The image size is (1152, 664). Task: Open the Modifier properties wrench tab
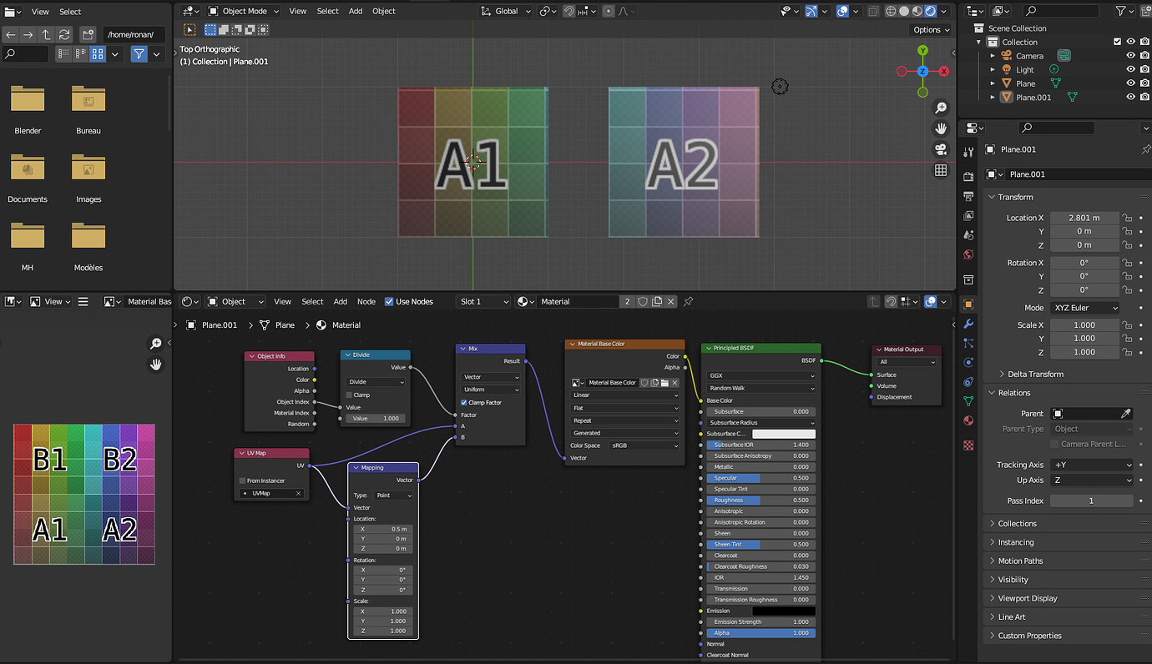click(x=968, y=324)
